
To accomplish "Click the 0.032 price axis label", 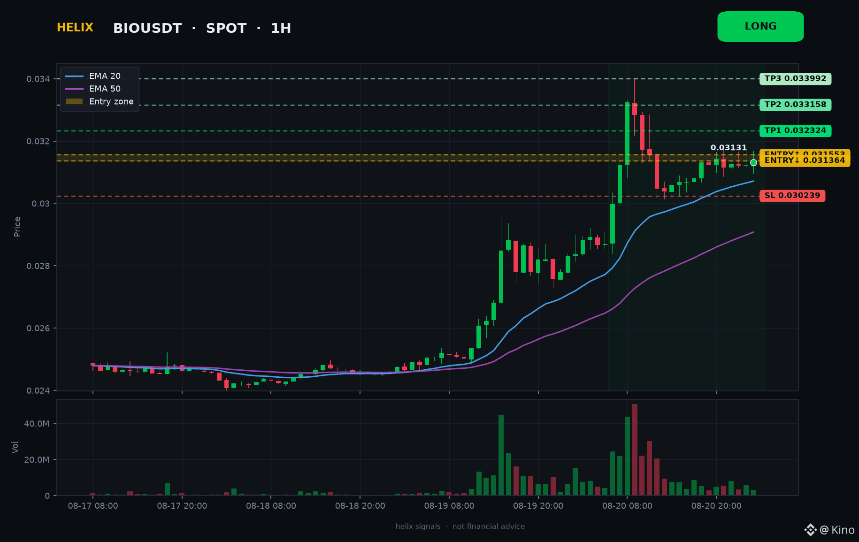I will [x=38, y=141].
